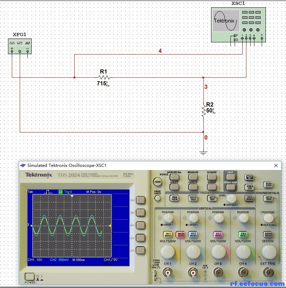This screenshot has width=286, height=288.
Task: Click the CH 2 VOLTS/DIV knob
Action: pyautogui.click(x=193, y=252)
